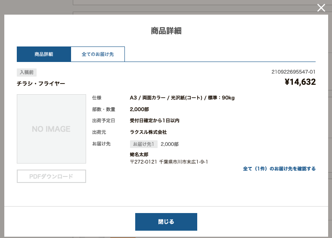Click the NO IMAGE product thumbnail
The width and height of the screenshot is (332, 238).
51,129
